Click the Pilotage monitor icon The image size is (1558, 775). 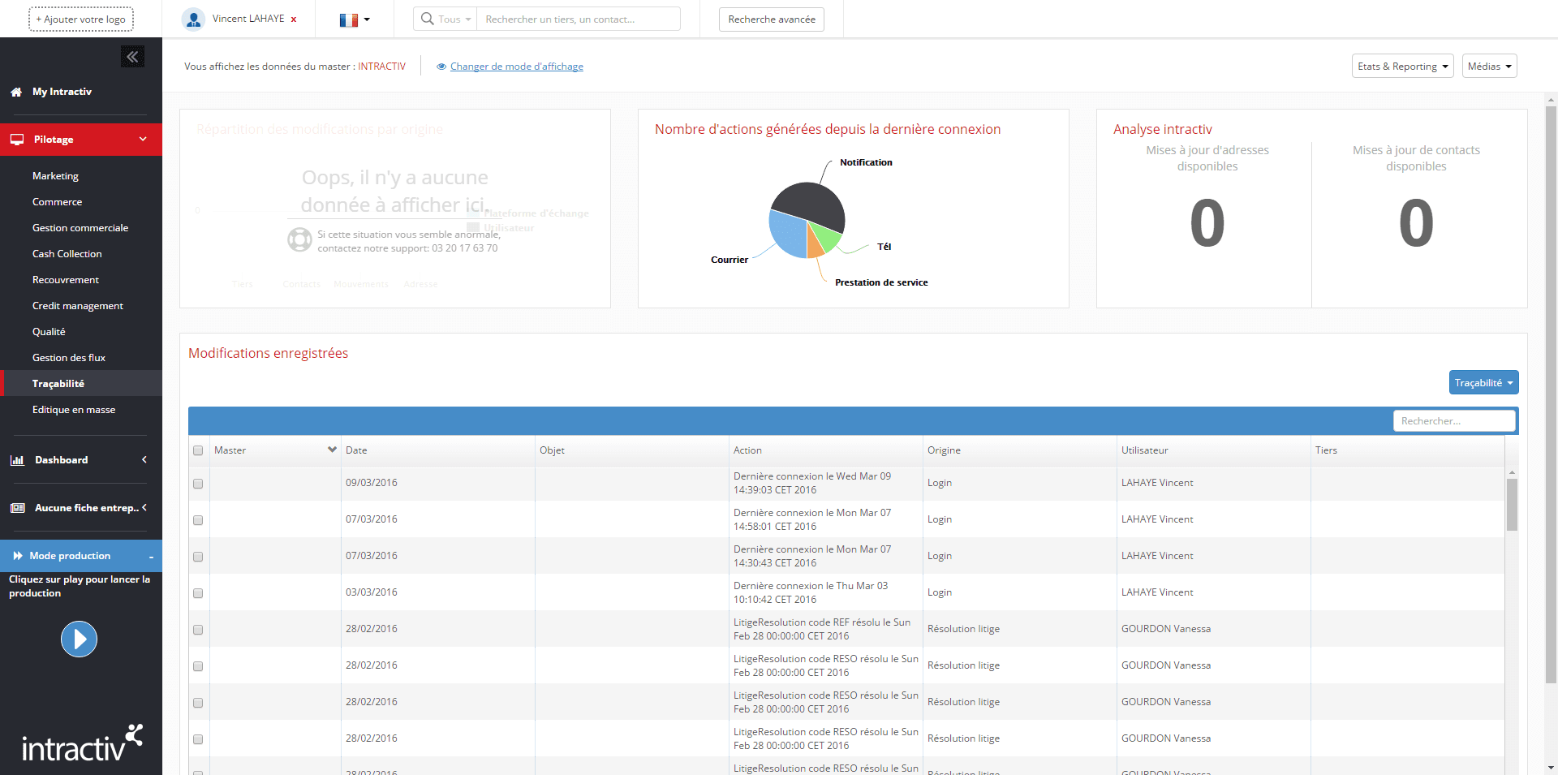(x=17, y=140)
